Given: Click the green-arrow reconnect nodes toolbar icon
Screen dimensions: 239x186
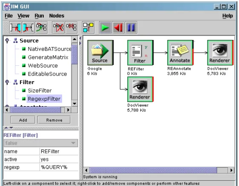Looking at the screenshot, I should 41,28.
